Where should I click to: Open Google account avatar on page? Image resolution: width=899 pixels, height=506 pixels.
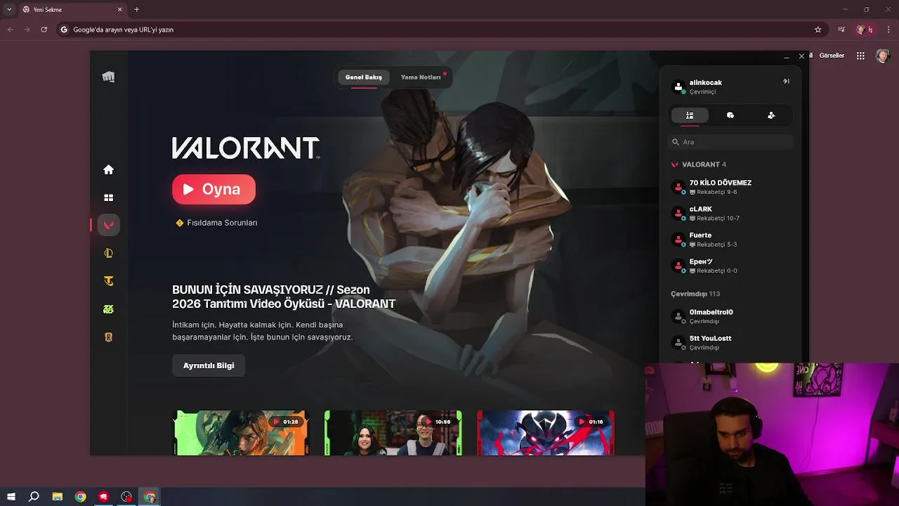(x=883, y=56)
